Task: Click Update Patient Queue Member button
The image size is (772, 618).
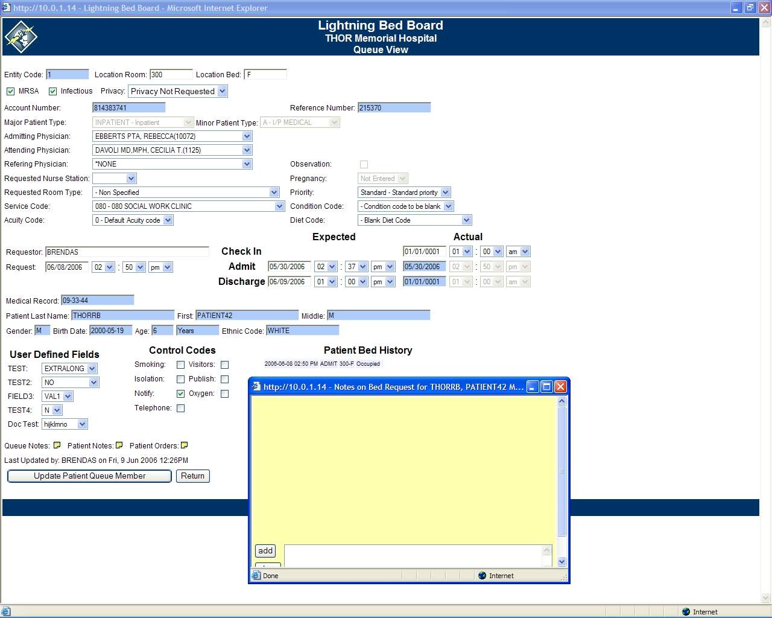Action: (x=89, y=476)
